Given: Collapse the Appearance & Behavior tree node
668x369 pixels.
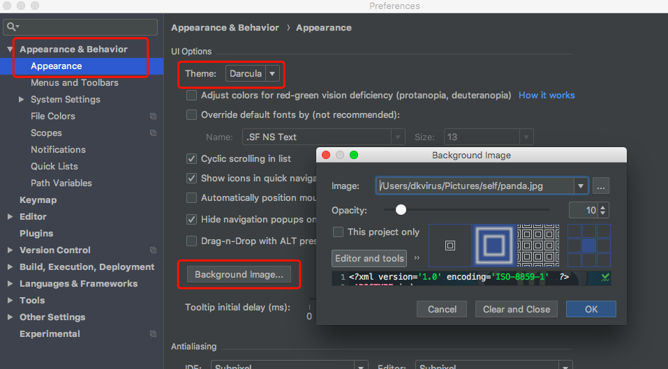Looking at the screenshot, I should click(x=10, y=50).
